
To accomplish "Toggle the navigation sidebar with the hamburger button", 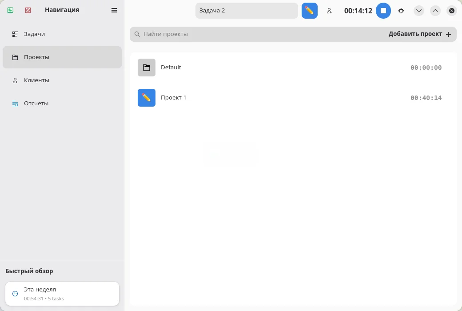I will pyautogui.click(x=114, y=10).
